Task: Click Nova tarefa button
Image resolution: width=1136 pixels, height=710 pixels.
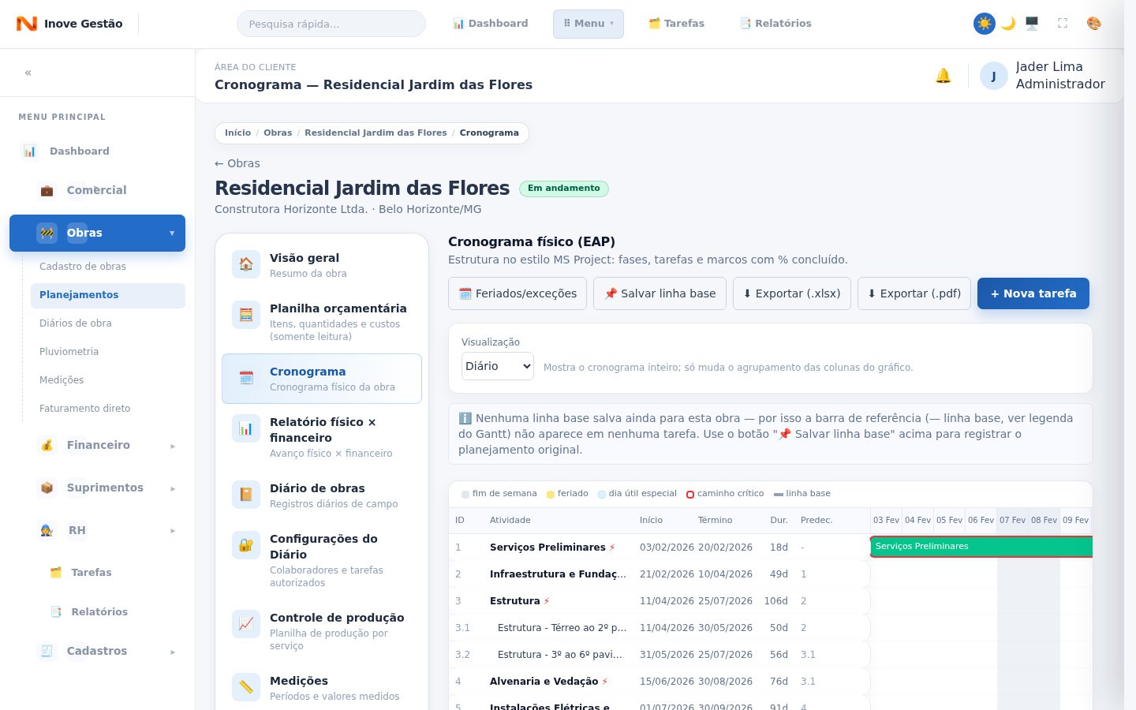Action: coord(1033,293)
